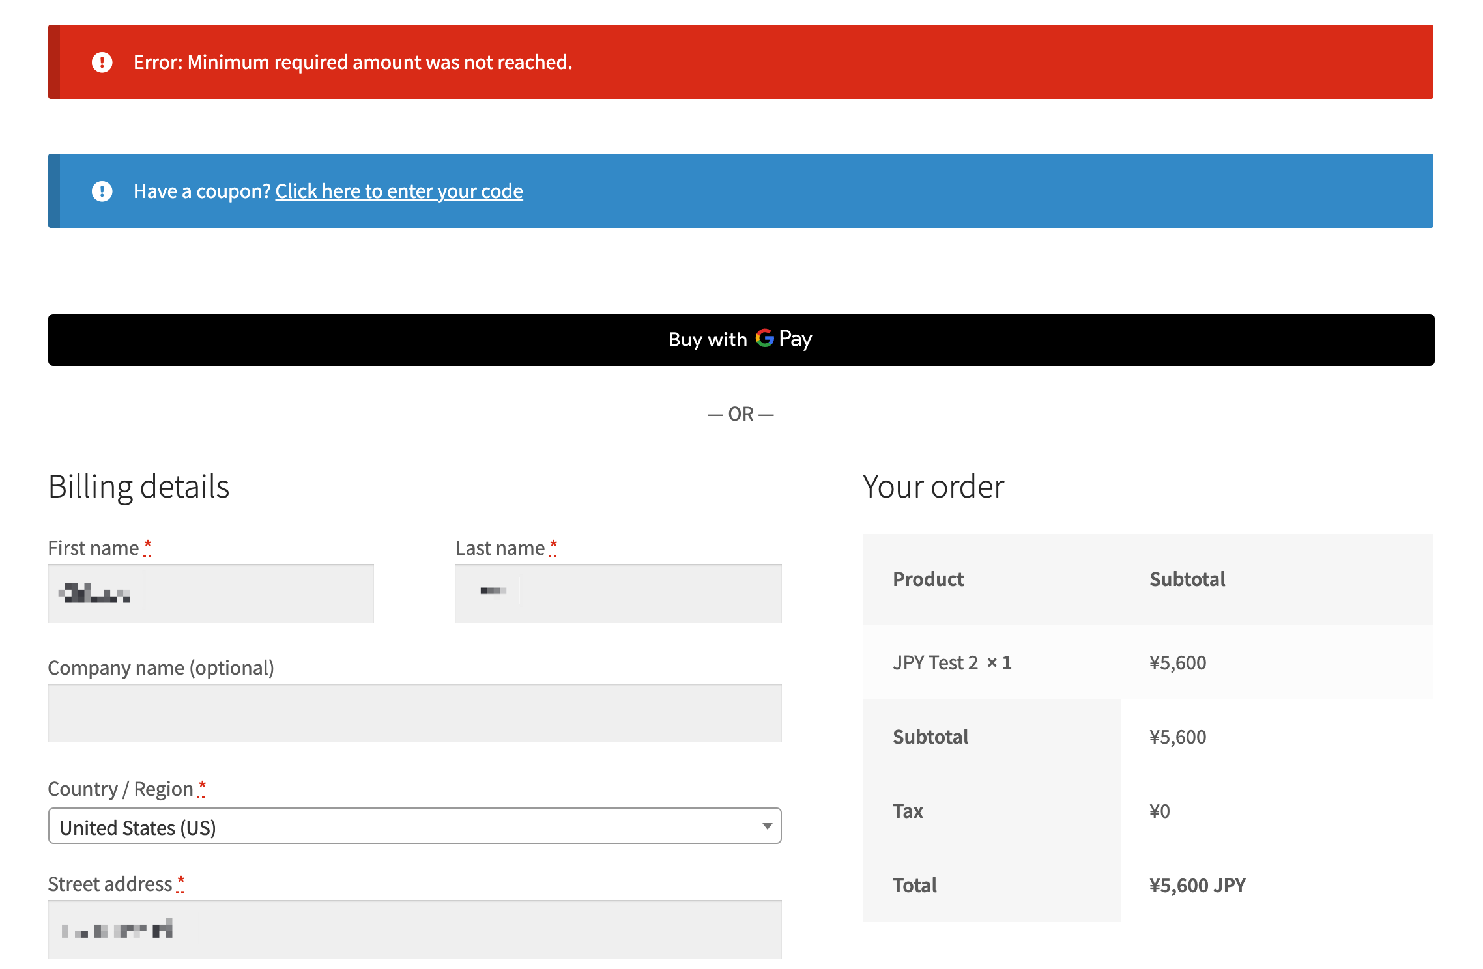Focus the Last name input field
Screen dimensions: 1483x969
pos(618,593)
